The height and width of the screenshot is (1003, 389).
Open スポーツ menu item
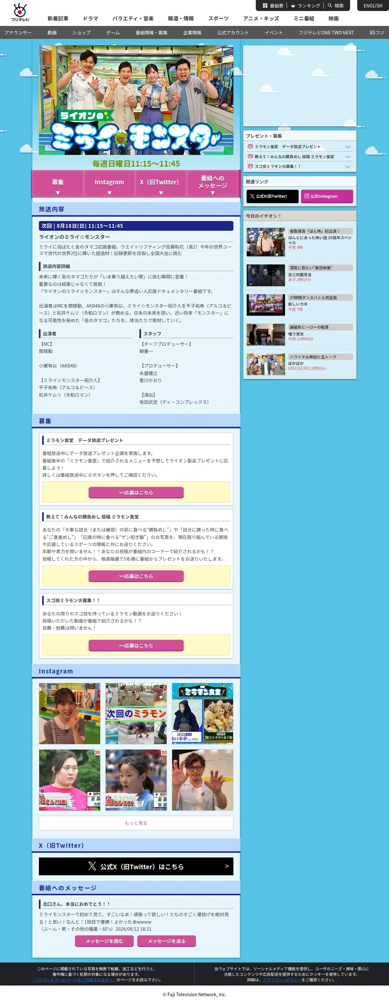coord(218,18)
